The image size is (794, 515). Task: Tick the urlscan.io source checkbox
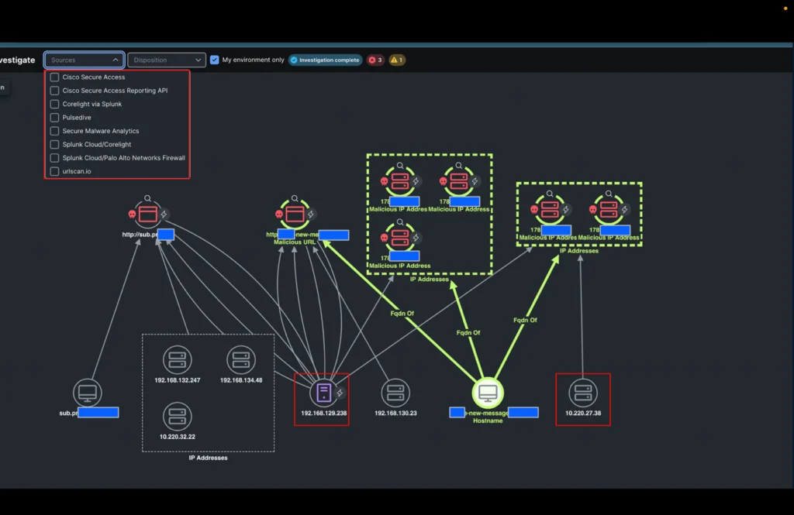(x=54, y=171)
